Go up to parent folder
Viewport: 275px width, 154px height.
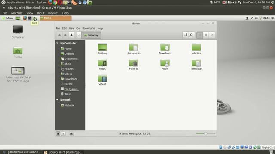click(x=72, y=35)
